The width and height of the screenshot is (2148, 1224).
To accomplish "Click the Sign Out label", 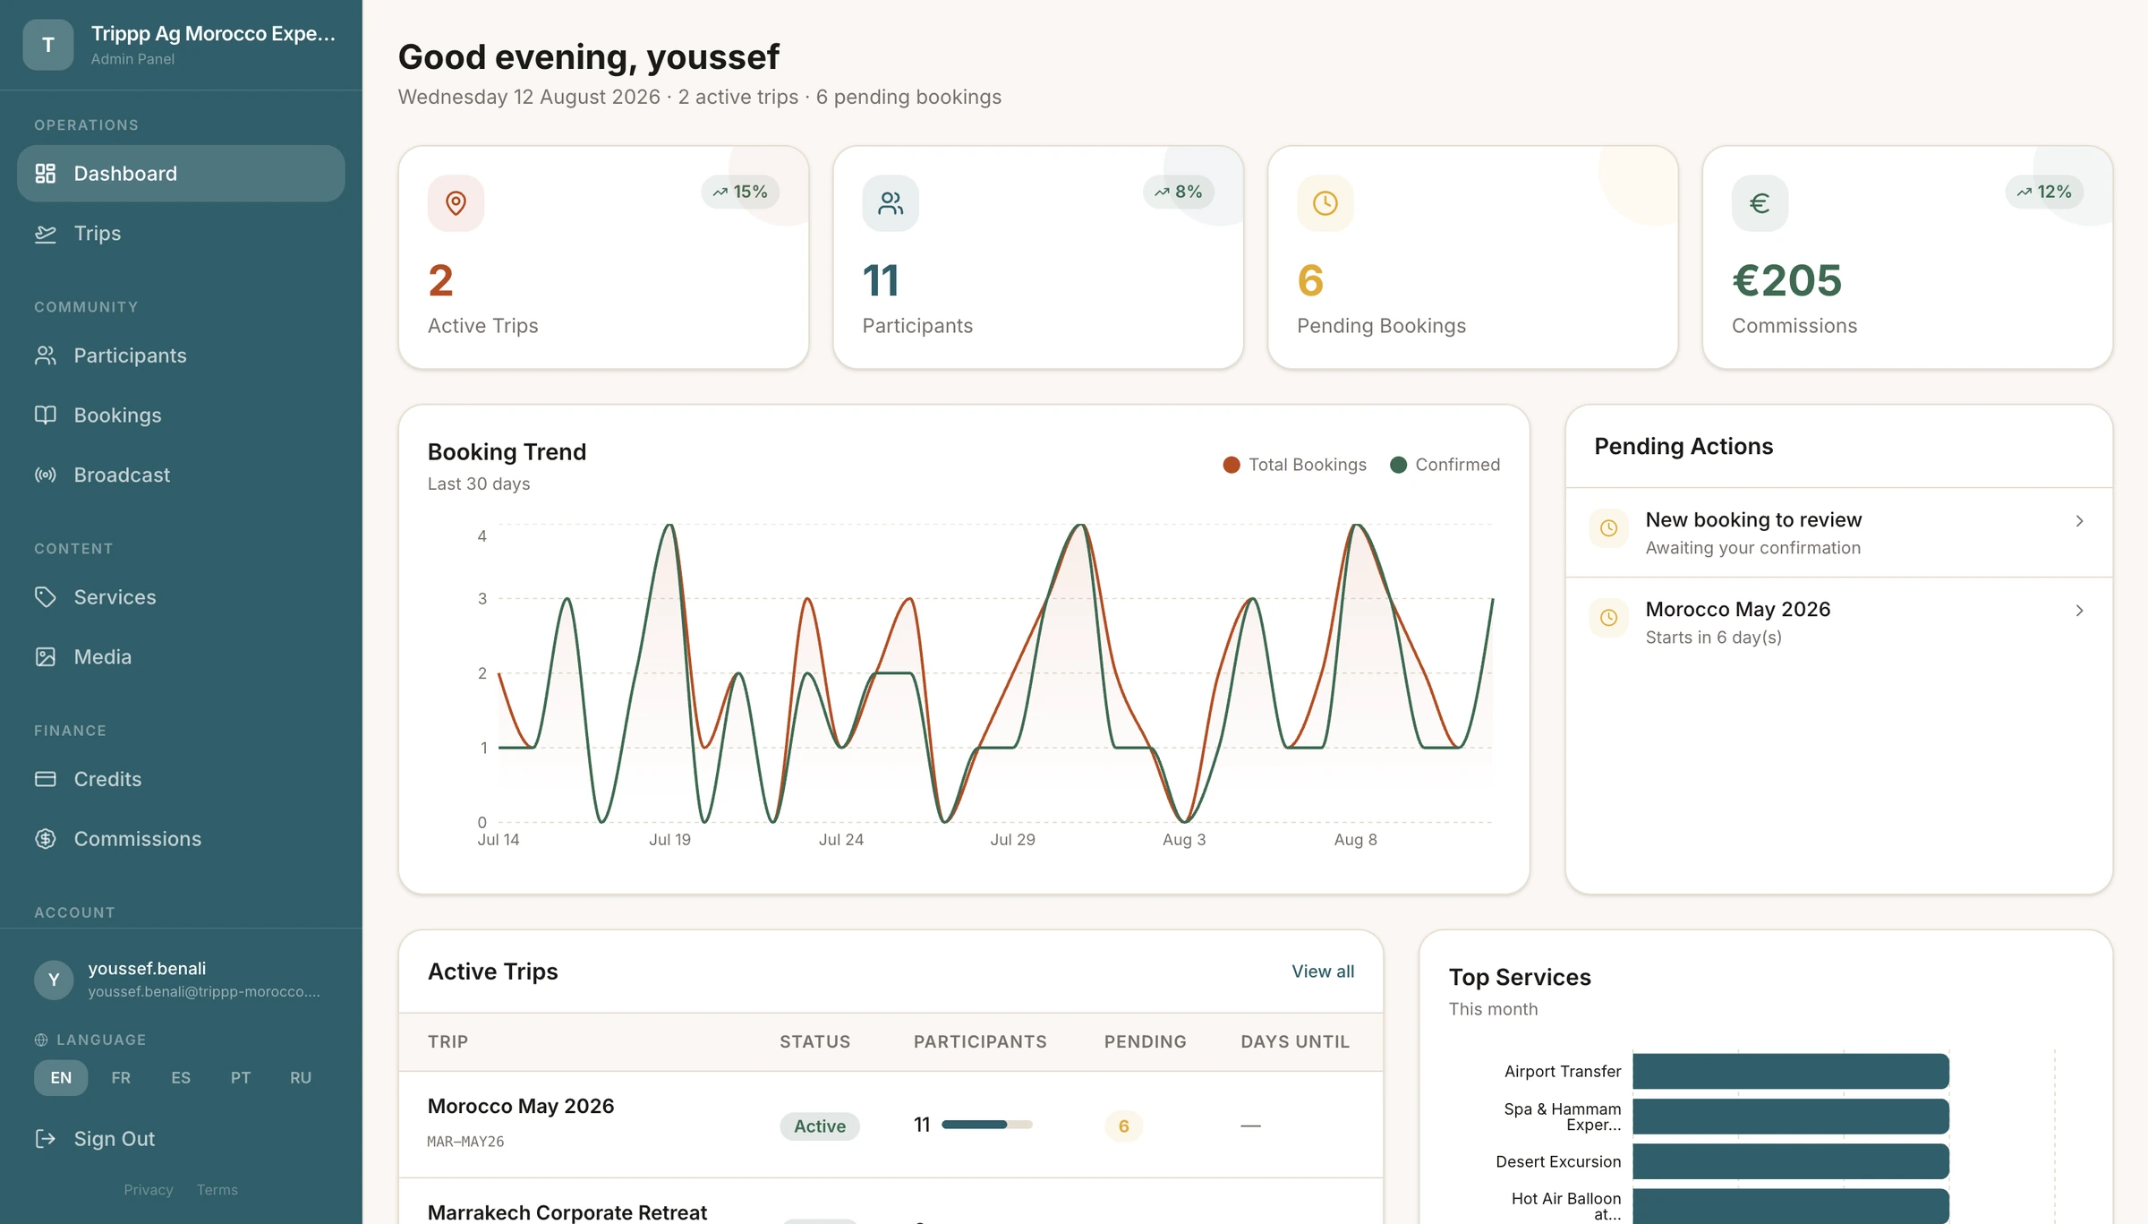I will coord(115,1139).
